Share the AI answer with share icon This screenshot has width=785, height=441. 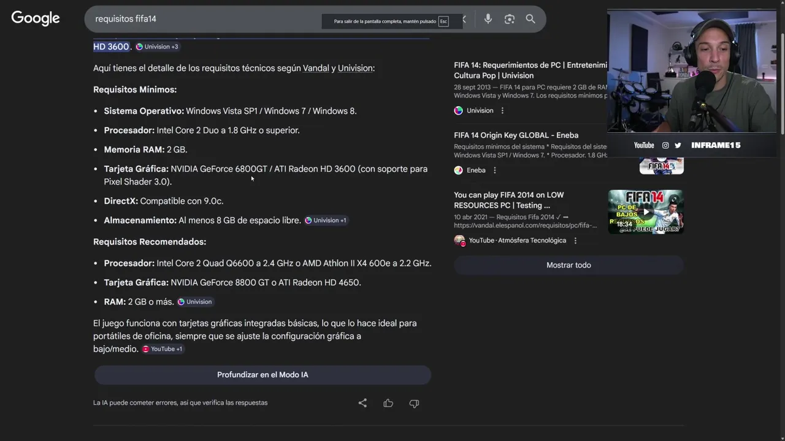tap(362, 402)
